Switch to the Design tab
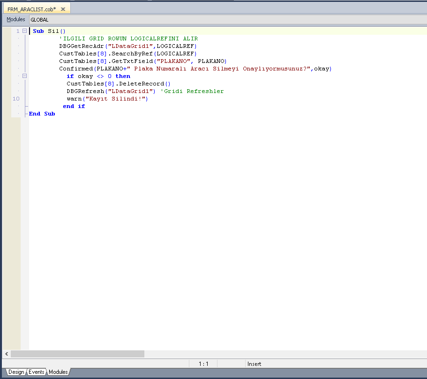This screenshot has width=427, height=379. pyautogui.click(x=16, y=372)
